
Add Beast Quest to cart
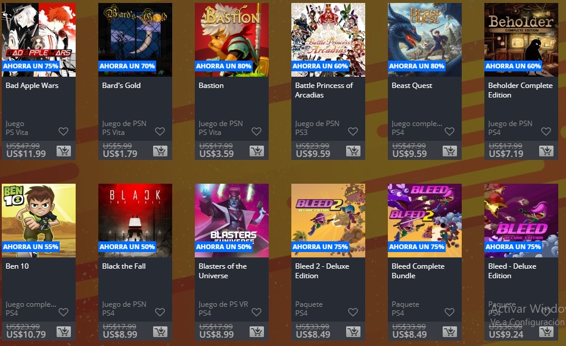[x=450, y=150]
